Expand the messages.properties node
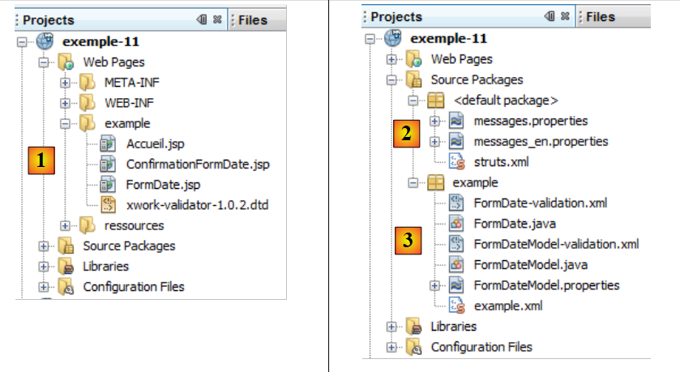Viewport: 680px width, 372px height. coord(435,121)
